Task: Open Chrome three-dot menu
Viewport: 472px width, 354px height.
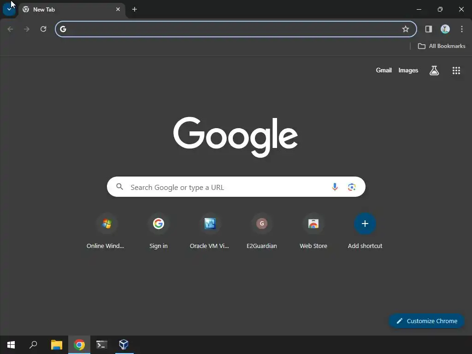Action: (462, 29)
